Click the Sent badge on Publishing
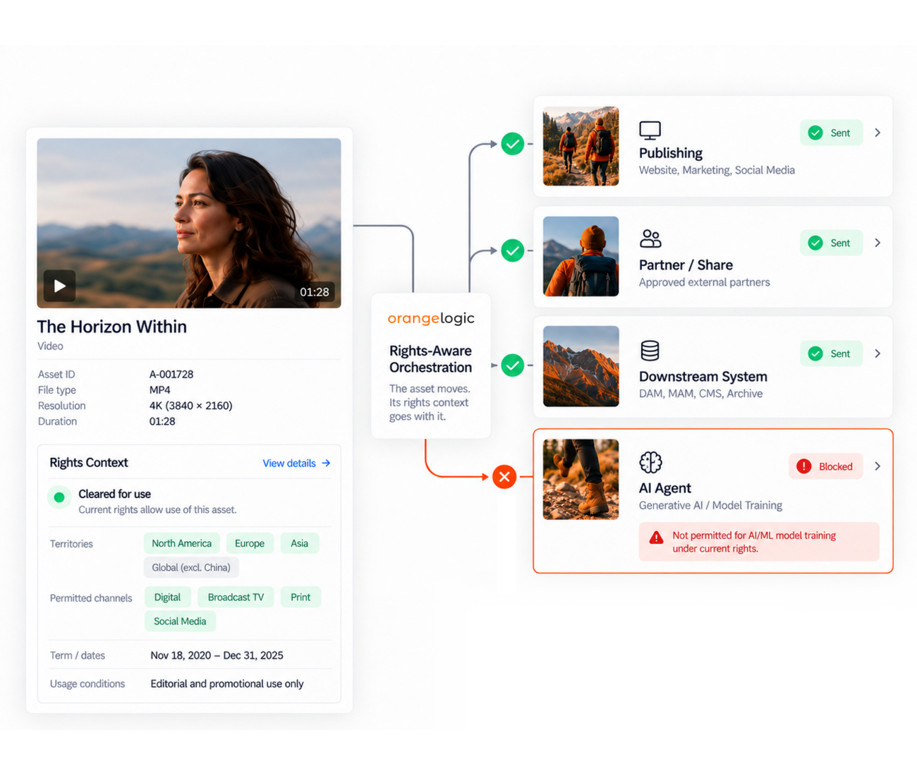 tap(831, 133)
